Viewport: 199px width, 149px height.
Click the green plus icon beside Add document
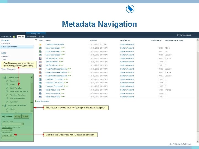(36, 101)
